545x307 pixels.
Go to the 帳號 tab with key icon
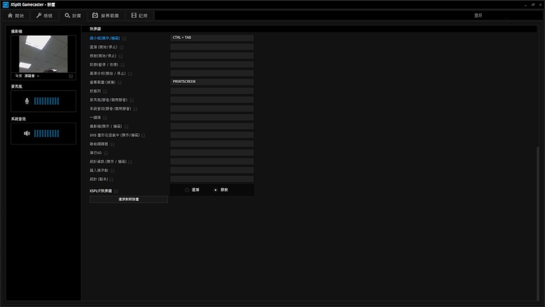(45, 16)
